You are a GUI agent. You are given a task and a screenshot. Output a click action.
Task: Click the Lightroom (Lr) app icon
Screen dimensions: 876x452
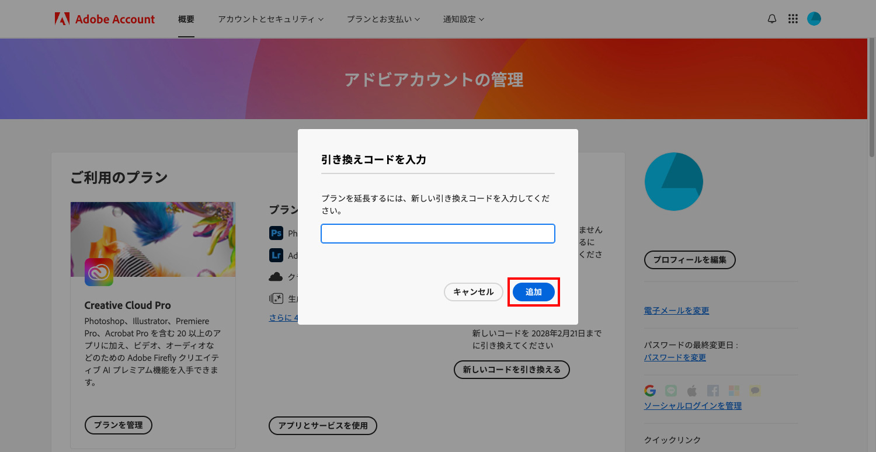[x=276, y=255]
